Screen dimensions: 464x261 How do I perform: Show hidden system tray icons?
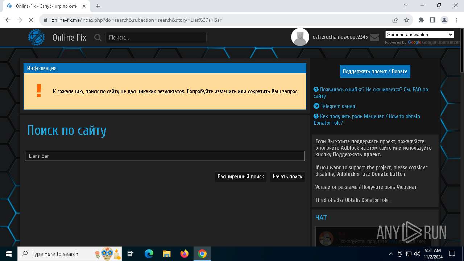[x=391, y=254]
